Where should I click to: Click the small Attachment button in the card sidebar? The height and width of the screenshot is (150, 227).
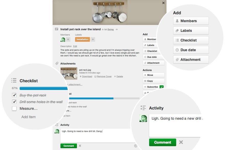tap(153, 63)
